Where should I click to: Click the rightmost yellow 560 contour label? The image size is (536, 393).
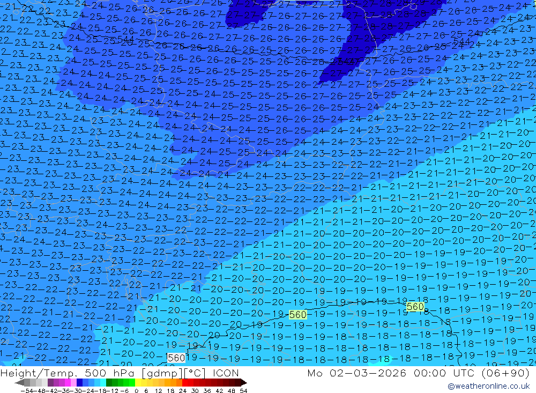415,307
